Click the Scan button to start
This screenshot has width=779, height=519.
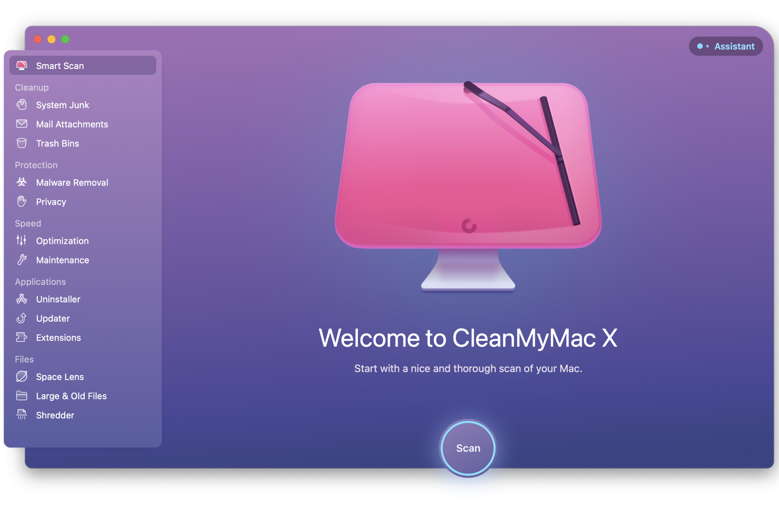click(x=468, y=448)
